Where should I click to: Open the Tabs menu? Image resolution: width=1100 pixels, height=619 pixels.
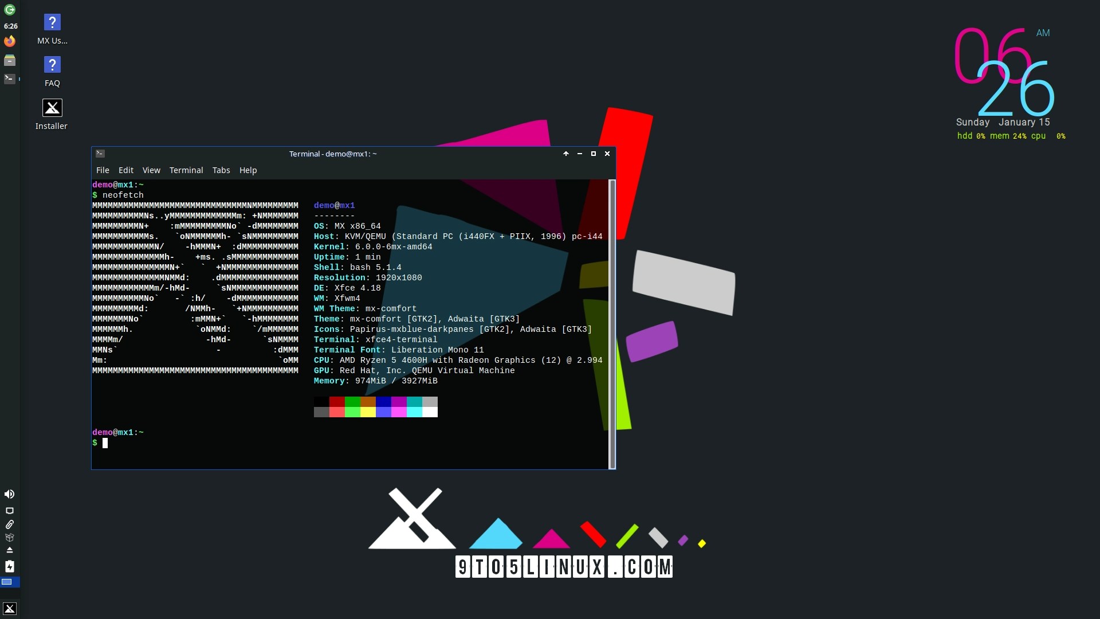pyautogui.click(x=221, y=170)
